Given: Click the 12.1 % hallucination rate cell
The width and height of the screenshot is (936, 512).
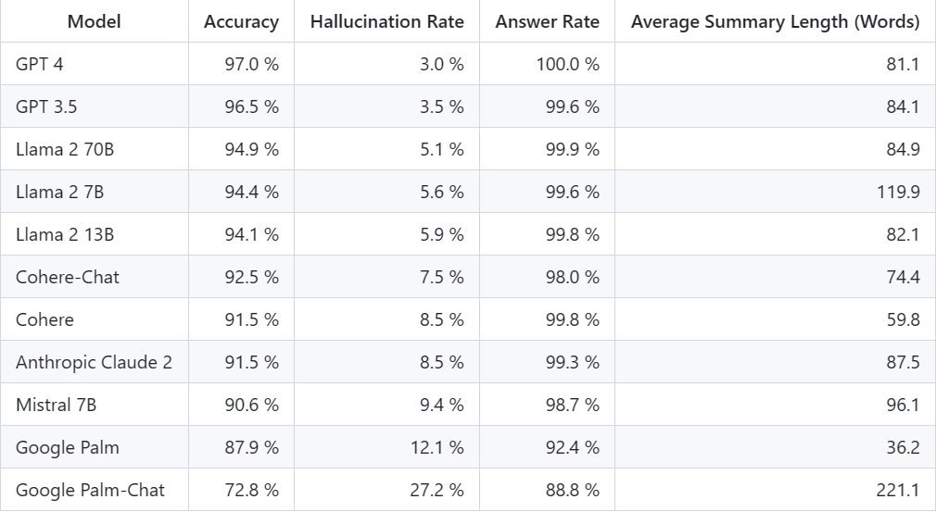Looking at the screenshot, I should (386, 447).
